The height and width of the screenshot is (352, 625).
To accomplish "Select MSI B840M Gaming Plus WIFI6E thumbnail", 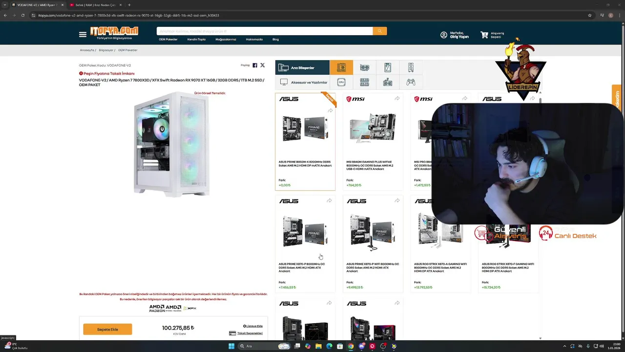I will [373, 128].
